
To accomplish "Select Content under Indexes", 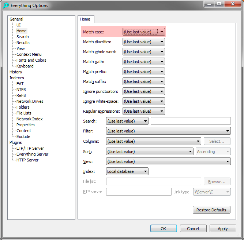I will click(x=24, y=131).
